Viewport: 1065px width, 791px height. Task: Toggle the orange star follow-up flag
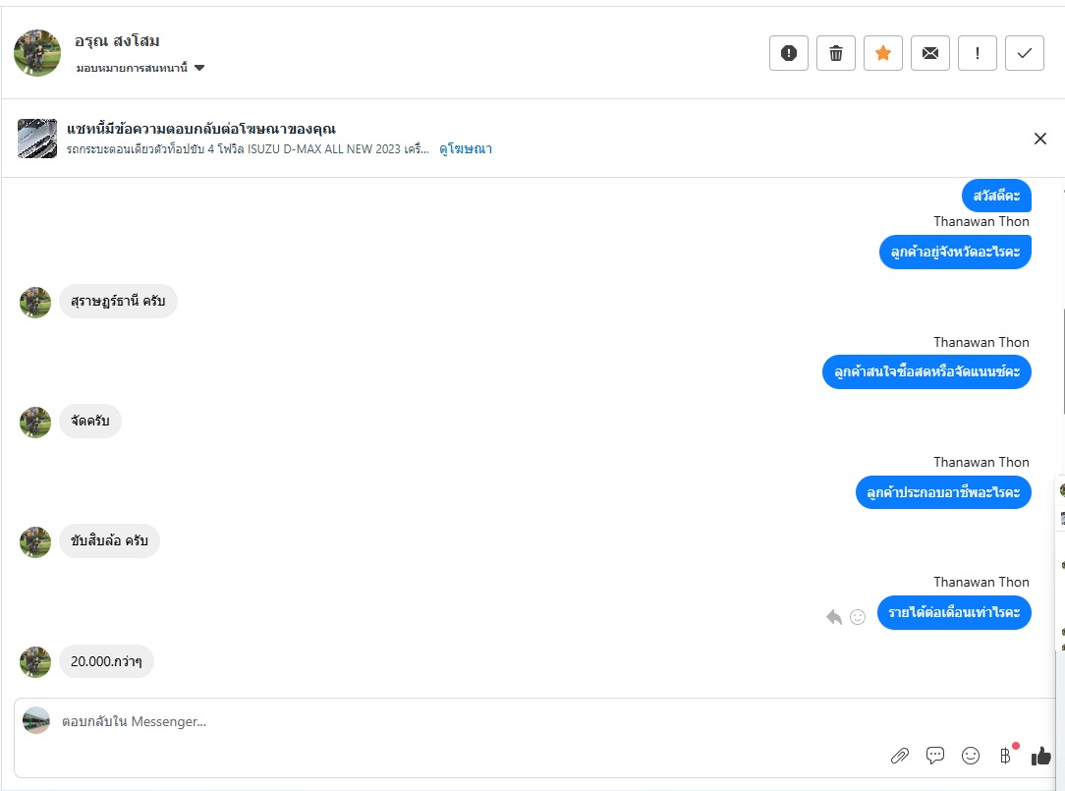(882, 53)
